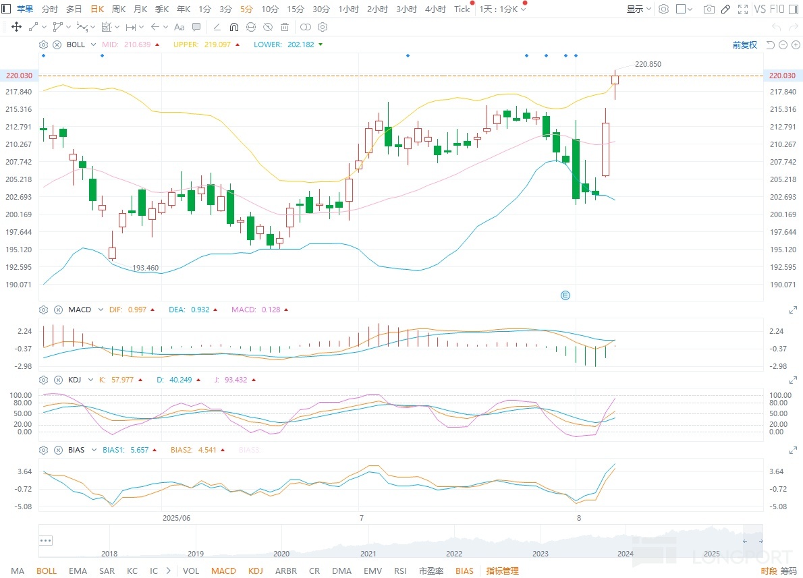The height and width of the screenshot is (578, 803).
Task: Switch to the 周K weekly chart tab
Action: tap(119, 9)
